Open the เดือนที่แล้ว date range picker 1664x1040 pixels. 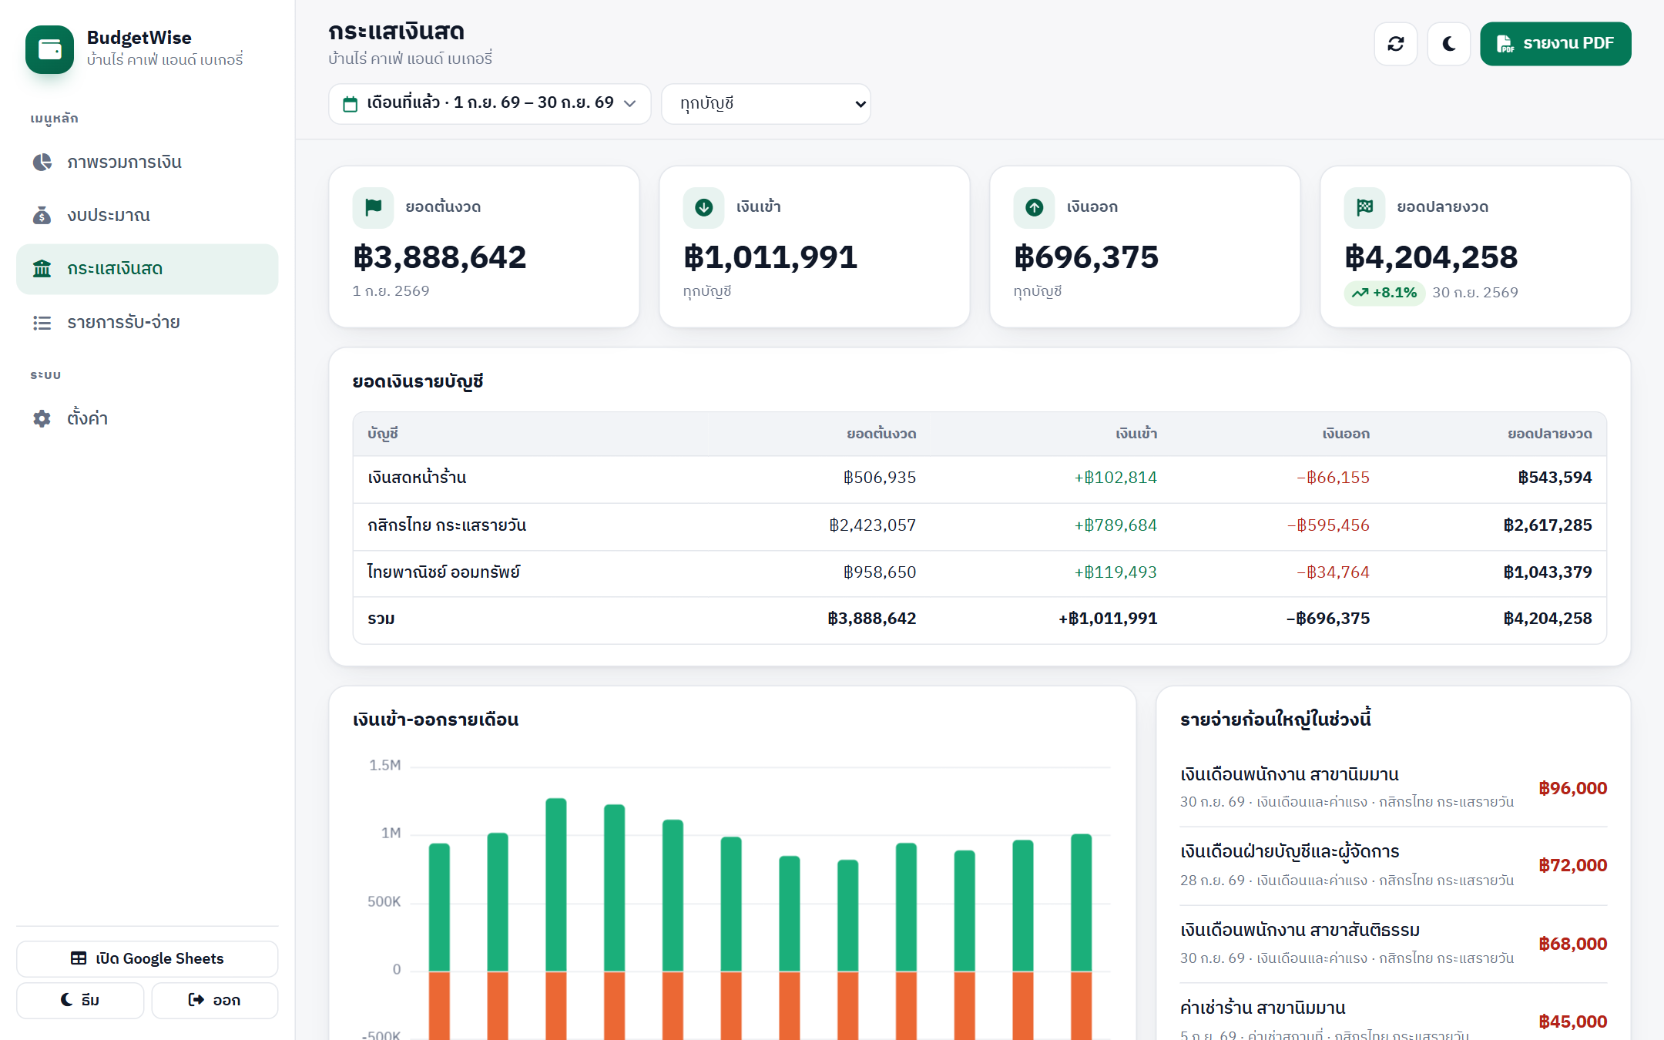490,103
